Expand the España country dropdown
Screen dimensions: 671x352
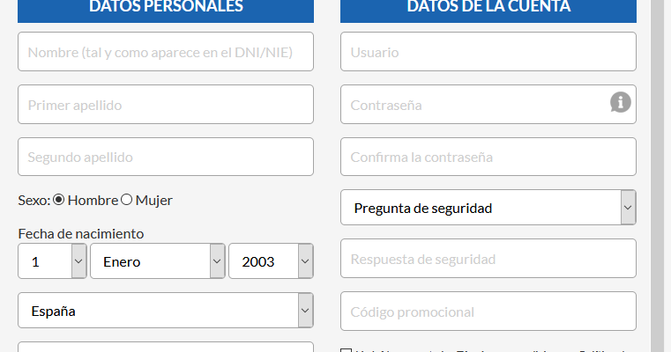[166, 311]
